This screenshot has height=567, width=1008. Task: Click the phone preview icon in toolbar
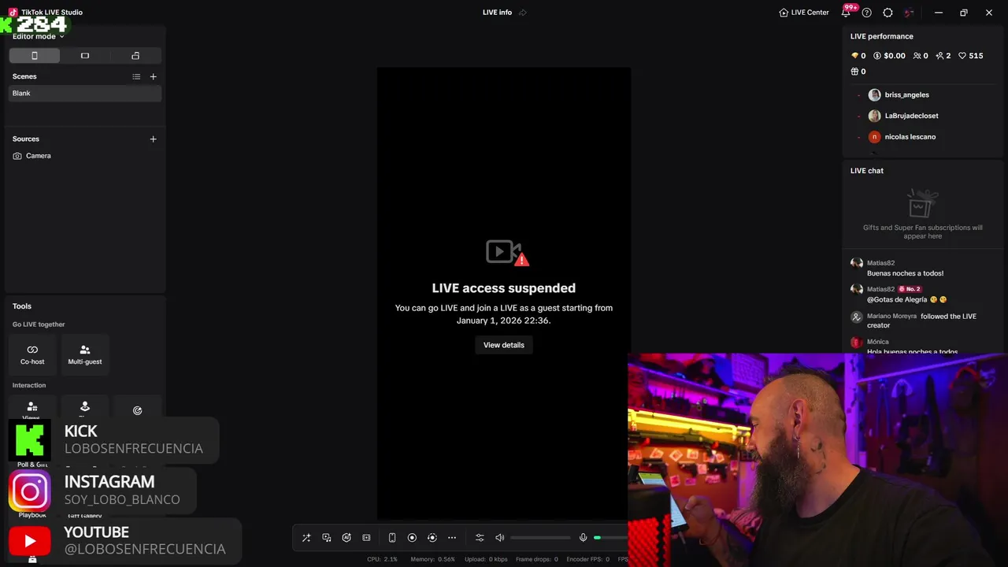[x=392, y=538]
